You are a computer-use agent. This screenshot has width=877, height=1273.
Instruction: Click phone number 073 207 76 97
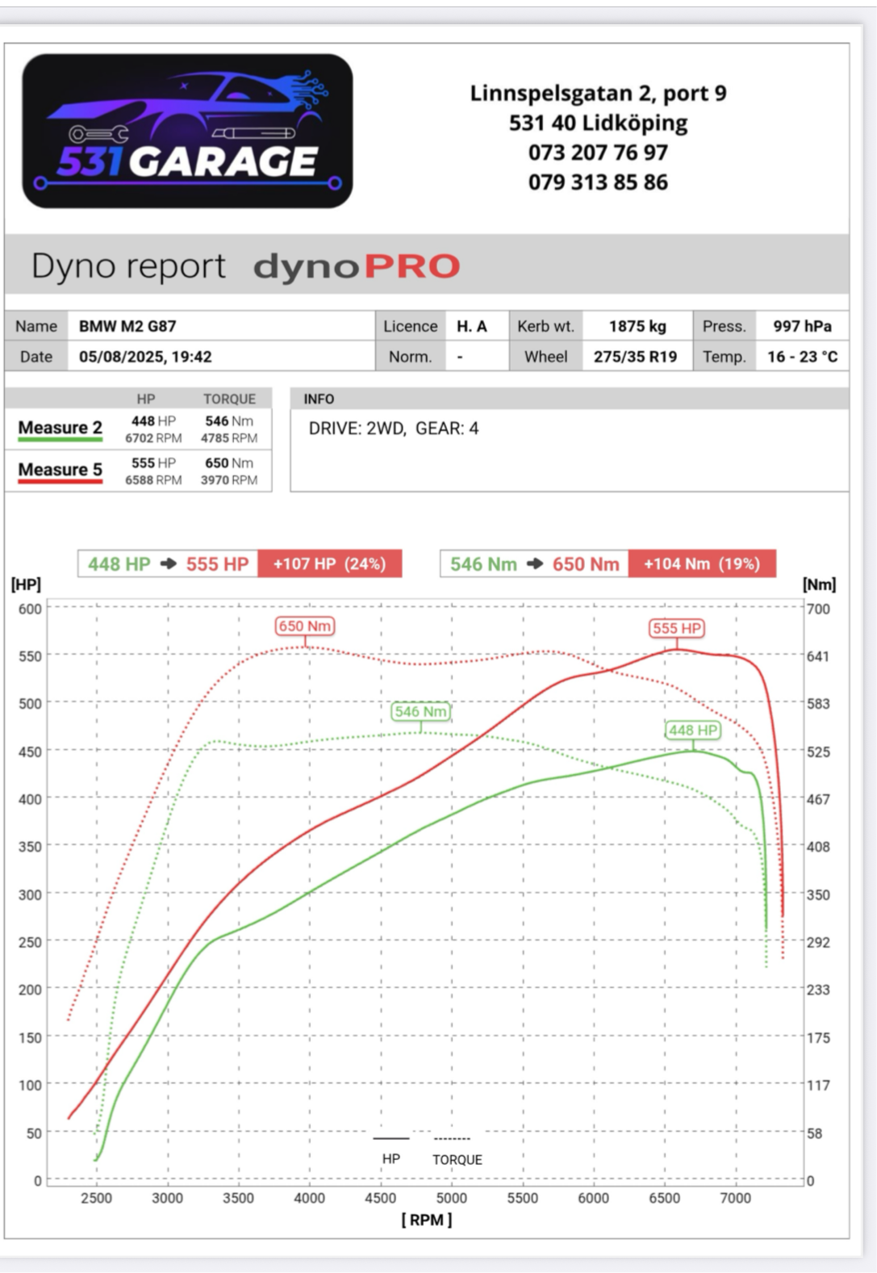(x=598, y=153)
